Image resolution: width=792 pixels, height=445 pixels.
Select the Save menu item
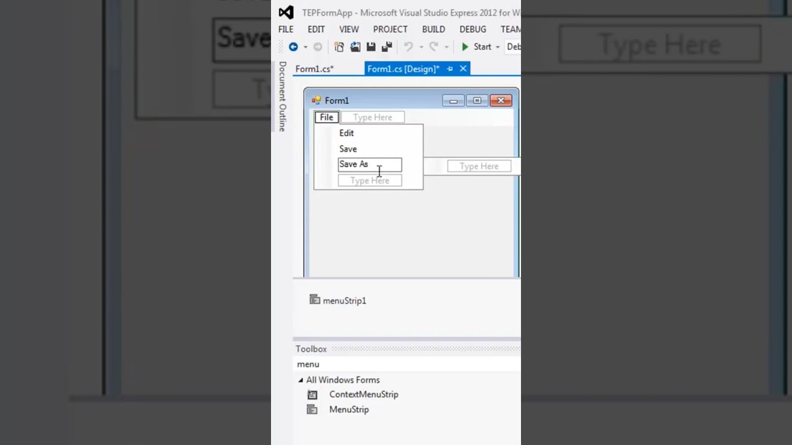348,149
